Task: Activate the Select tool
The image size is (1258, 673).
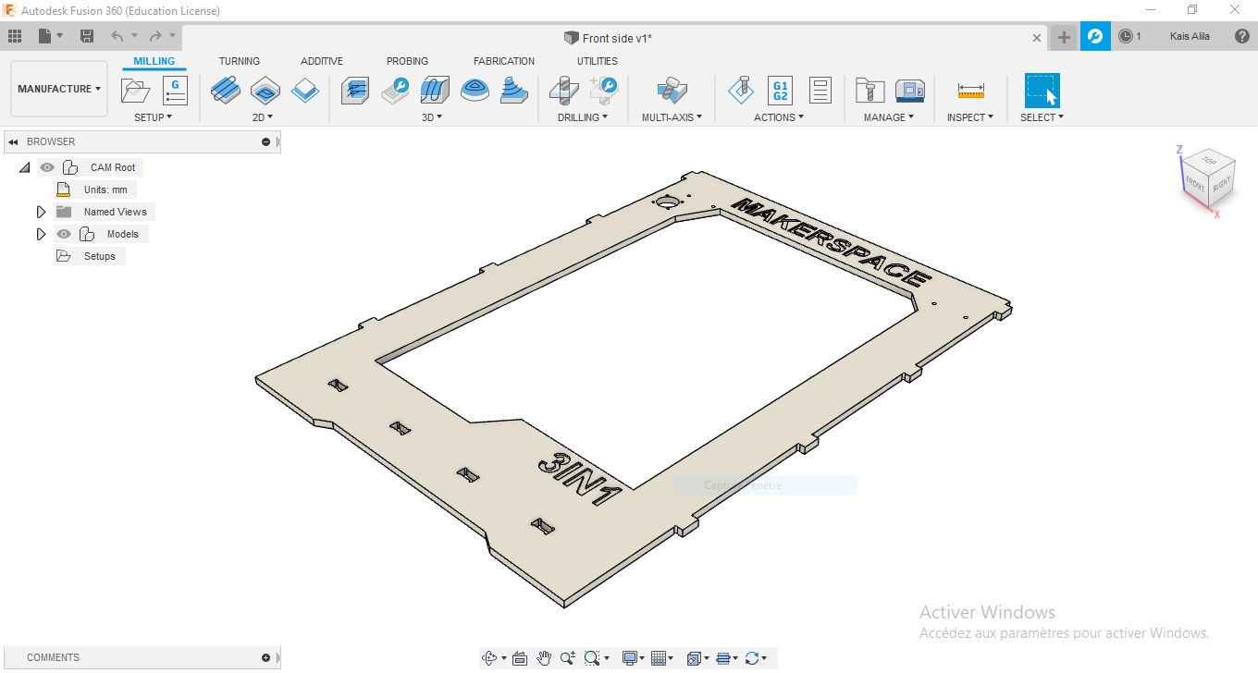Action: (1042, 91)
